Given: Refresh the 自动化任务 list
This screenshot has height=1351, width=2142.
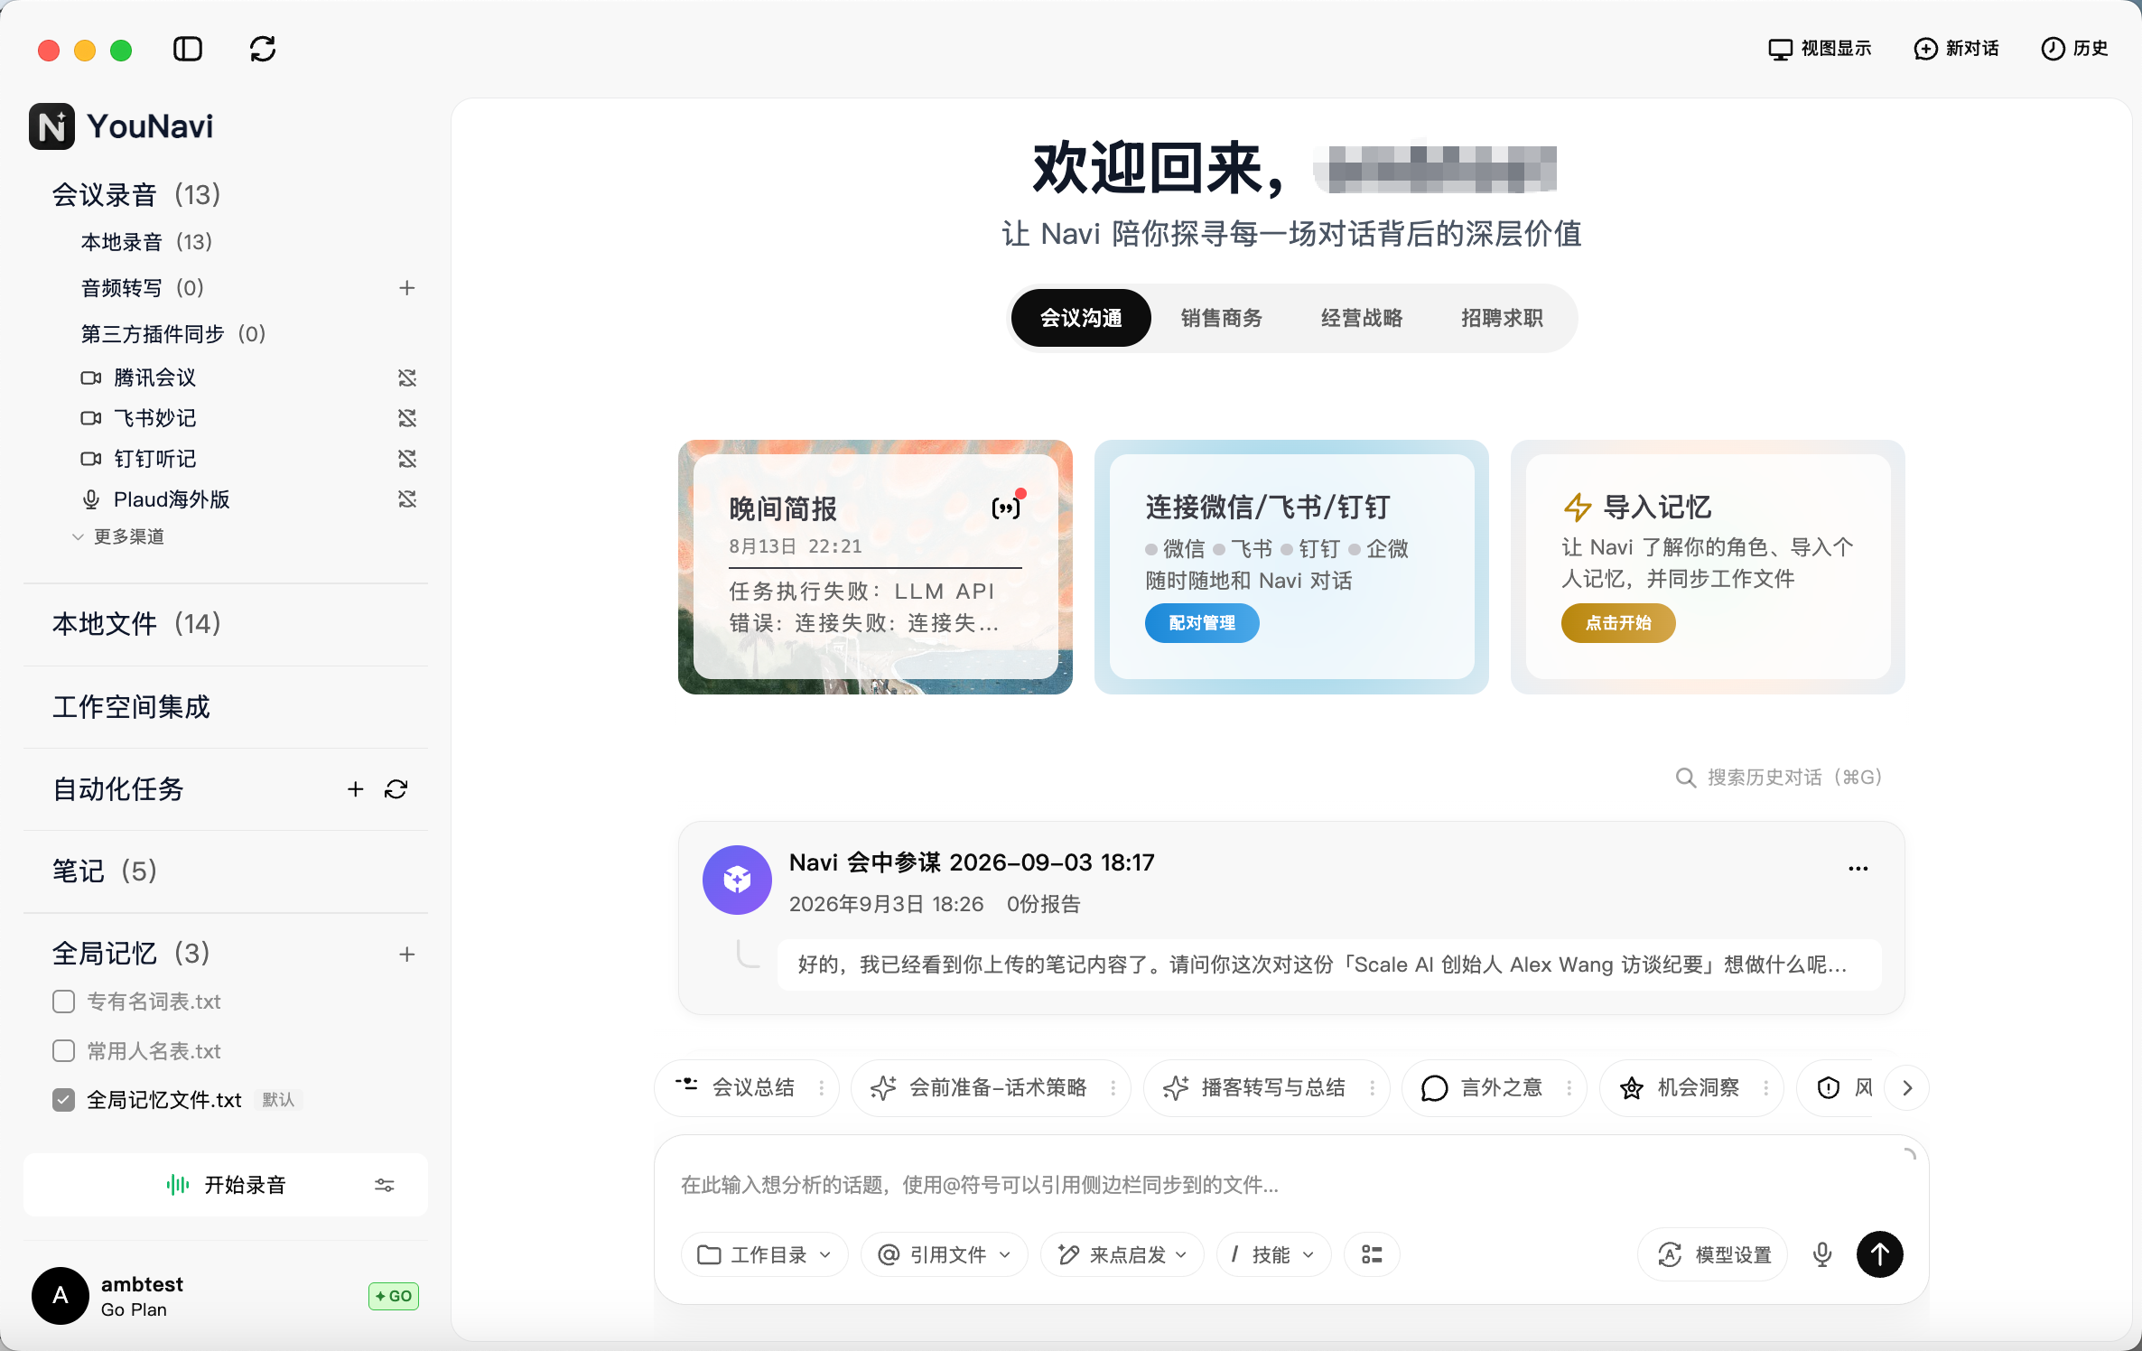Looking at the screenshot, I should click(396, 789).
